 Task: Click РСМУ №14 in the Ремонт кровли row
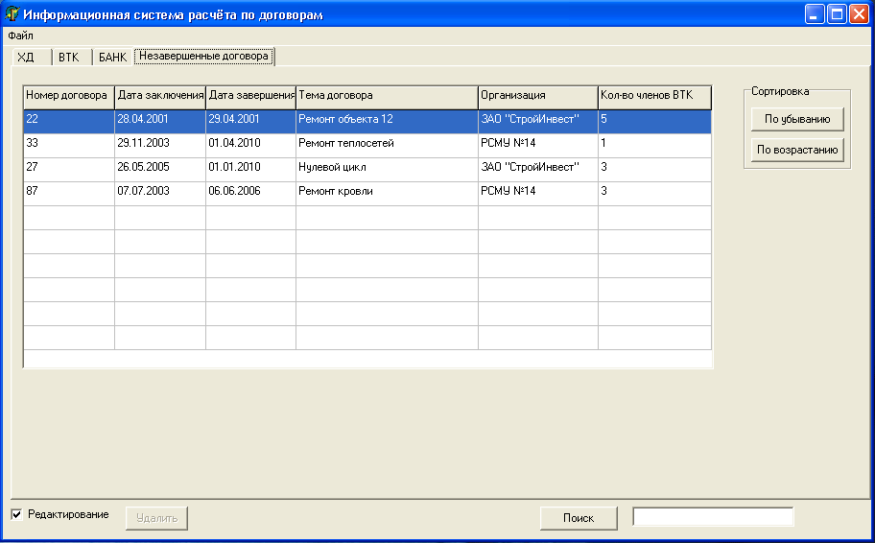[x=538, y=193]
